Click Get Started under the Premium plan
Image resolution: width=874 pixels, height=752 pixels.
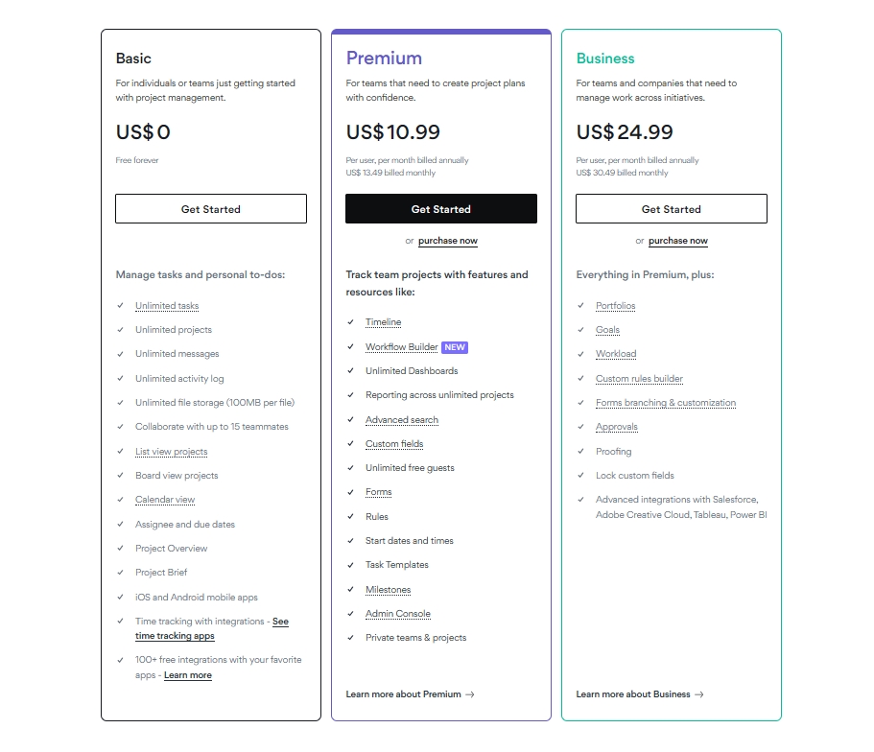click(x=440, y=208)
